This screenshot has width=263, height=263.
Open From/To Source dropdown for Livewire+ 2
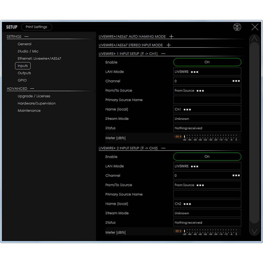(207, 185)
